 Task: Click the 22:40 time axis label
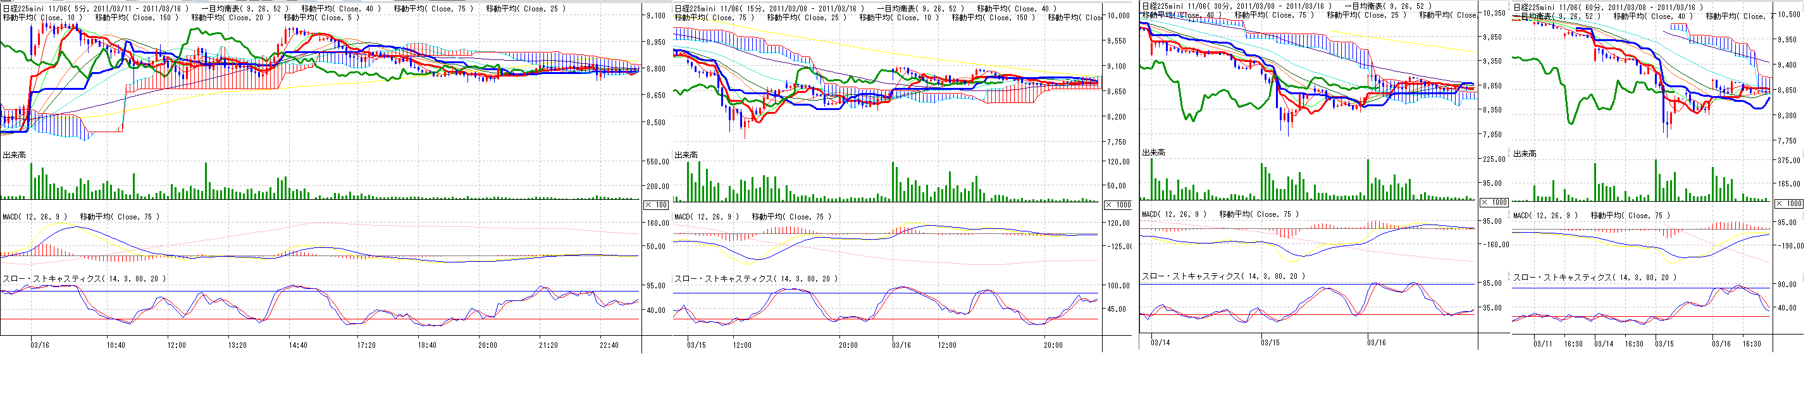[609, 345]
